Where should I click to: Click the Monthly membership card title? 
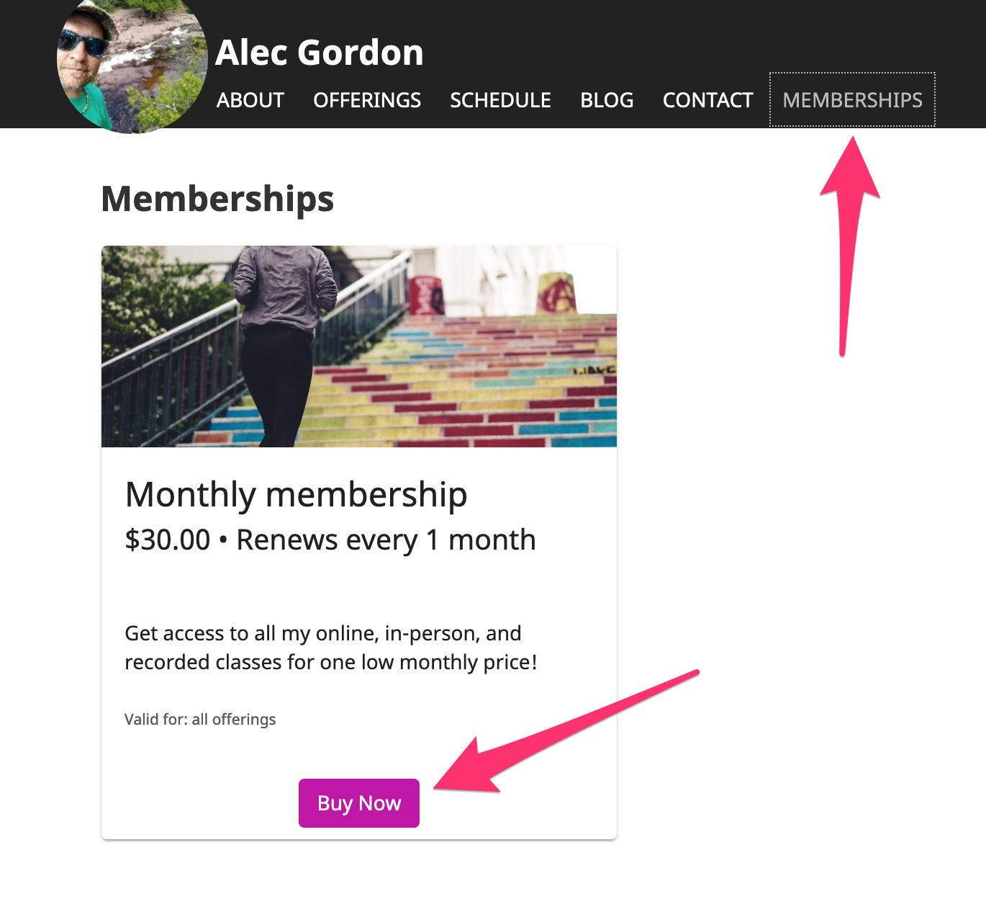tap(296, 495)
